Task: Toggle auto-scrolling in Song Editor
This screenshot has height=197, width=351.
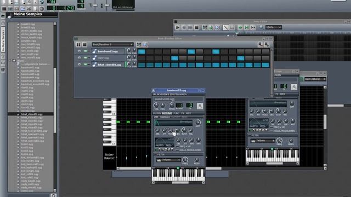Action: point(240,27)
